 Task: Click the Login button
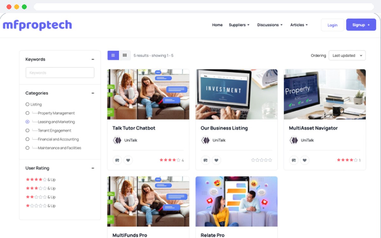332,25
